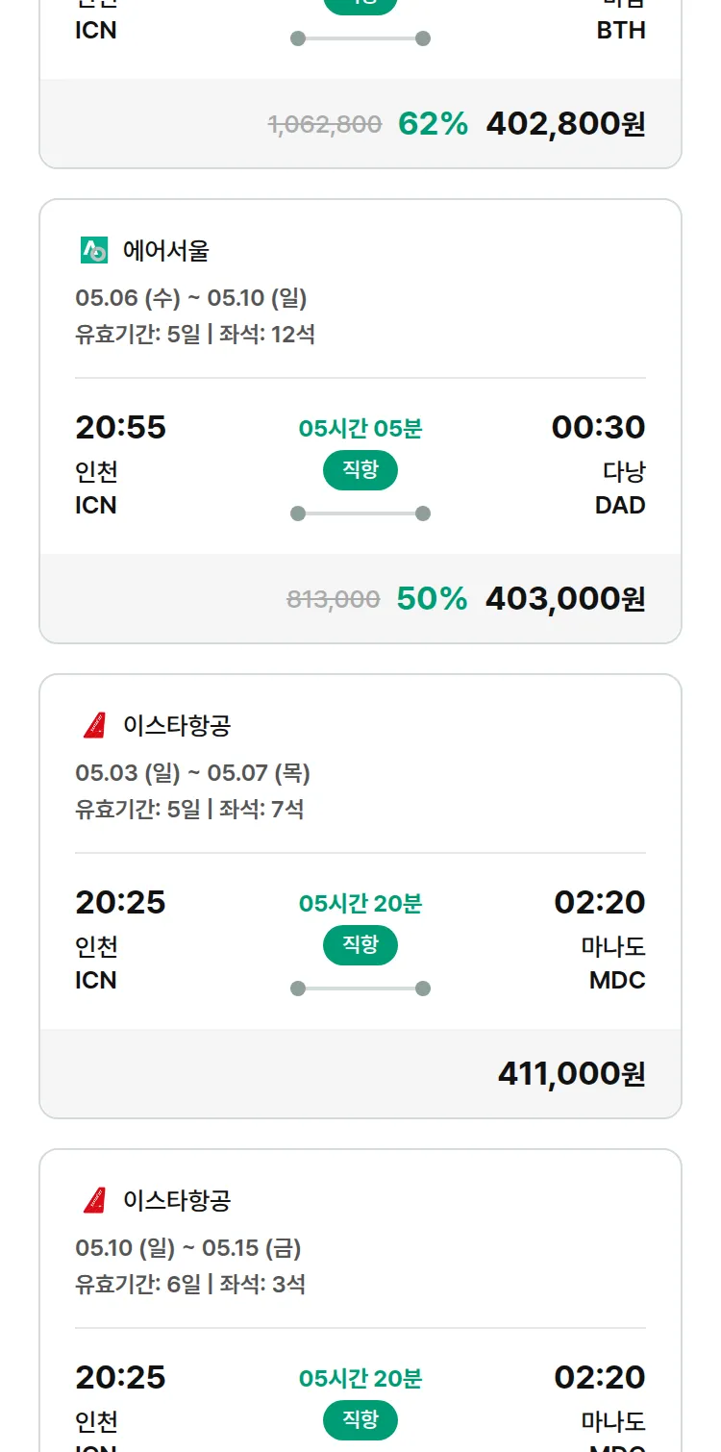Select the 403,000원 Da Nang fare
The height and width of the screenshot is (1452, 721).
[565, 599]
